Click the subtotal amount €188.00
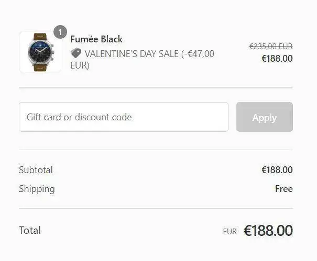Viewport: 317px width, 261px height. [277, 170]
